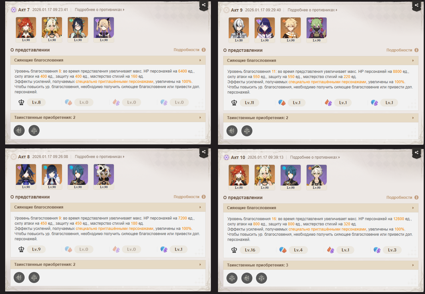Open share icon on the Акт 10 card
Screen dimensions: 425x294
[x=416, y=152]
